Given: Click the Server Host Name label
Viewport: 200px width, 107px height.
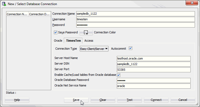Looking at the screenshot, I should [66, 58].
